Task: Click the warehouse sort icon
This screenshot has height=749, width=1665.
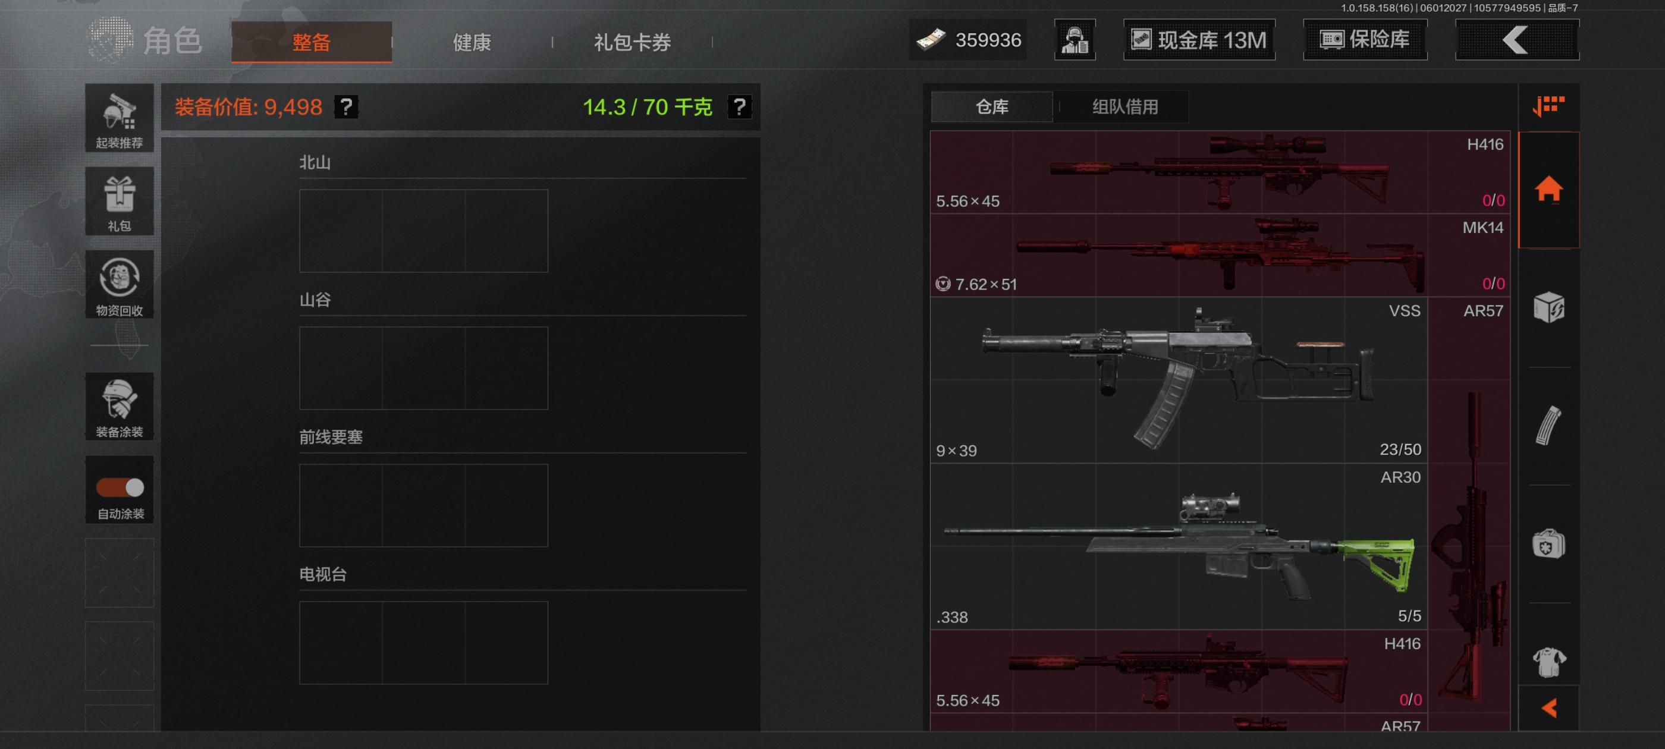Action: (x=1548, y=106)
